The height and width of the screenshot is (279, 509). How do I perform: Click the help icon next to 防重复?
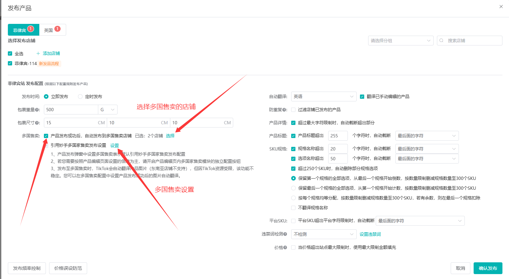[285, 110]
